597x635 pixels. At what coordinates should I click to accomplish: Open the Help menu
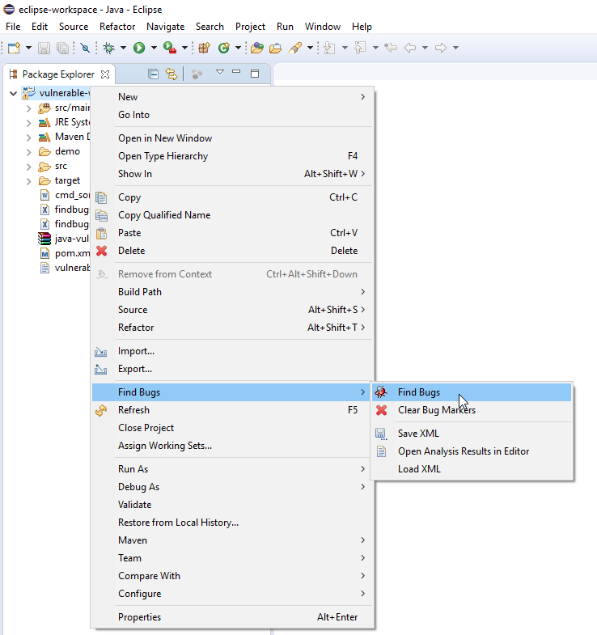point(362,27)
